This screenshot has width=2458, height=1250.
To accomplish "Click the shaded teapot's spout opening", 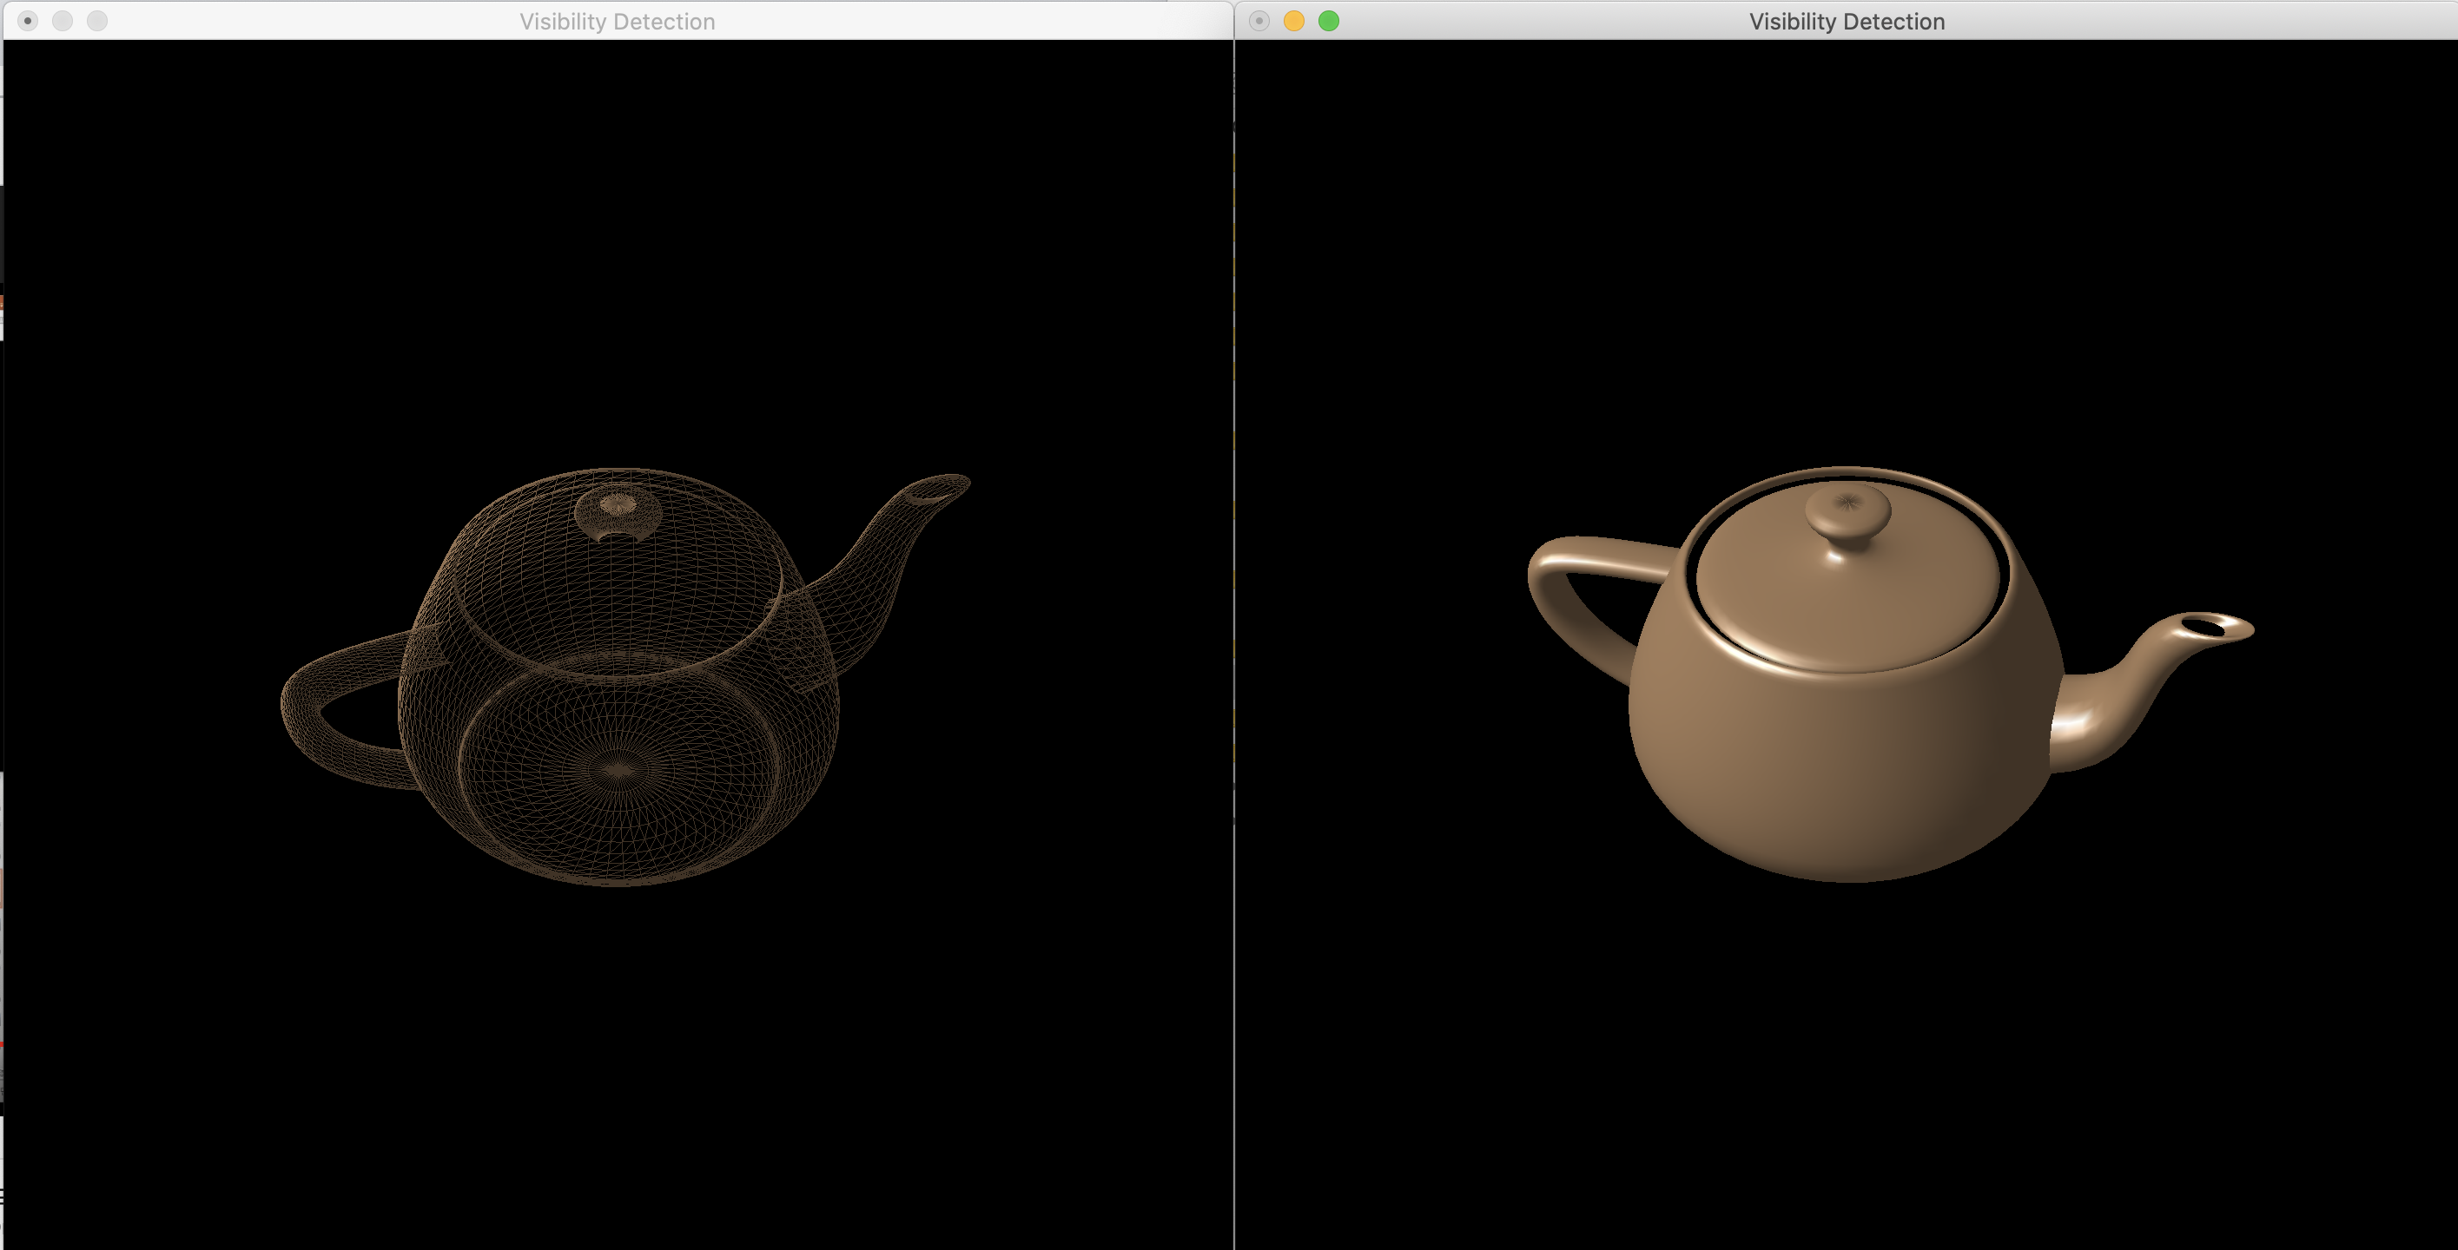I will pos(2204,628).
